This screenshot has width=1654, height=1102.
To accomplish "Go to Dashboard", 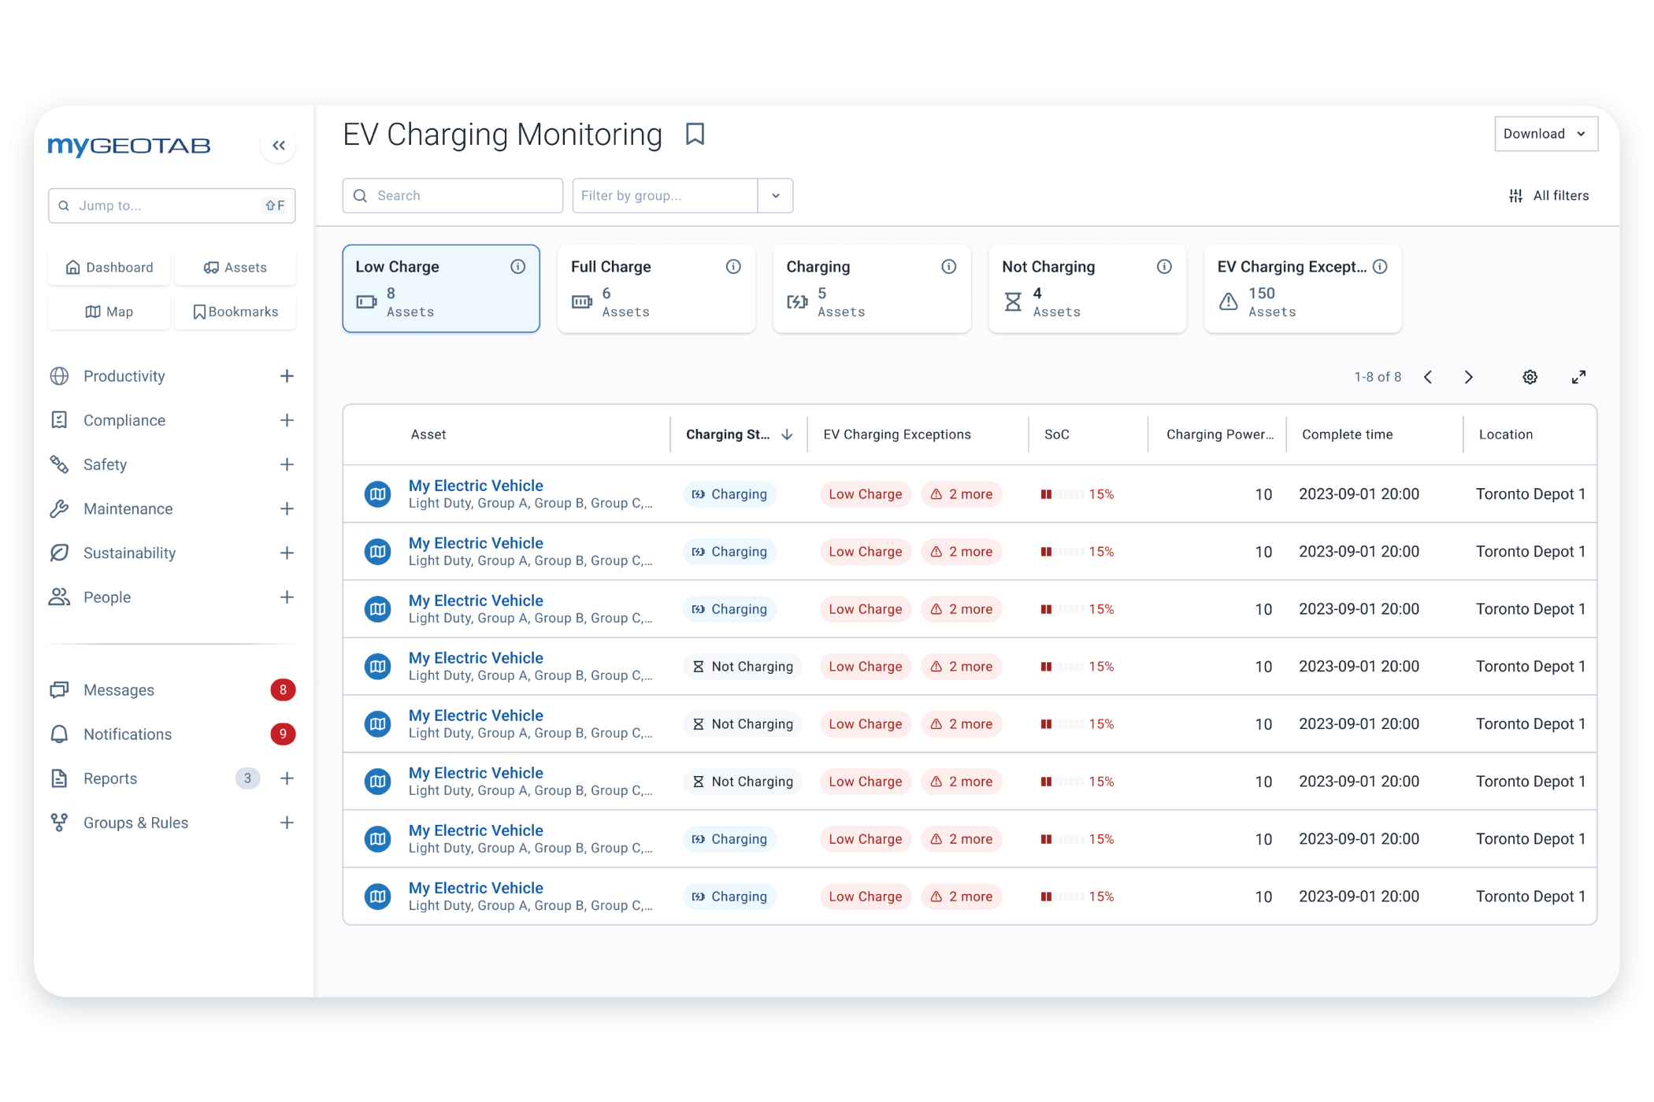I will [109, 268].
